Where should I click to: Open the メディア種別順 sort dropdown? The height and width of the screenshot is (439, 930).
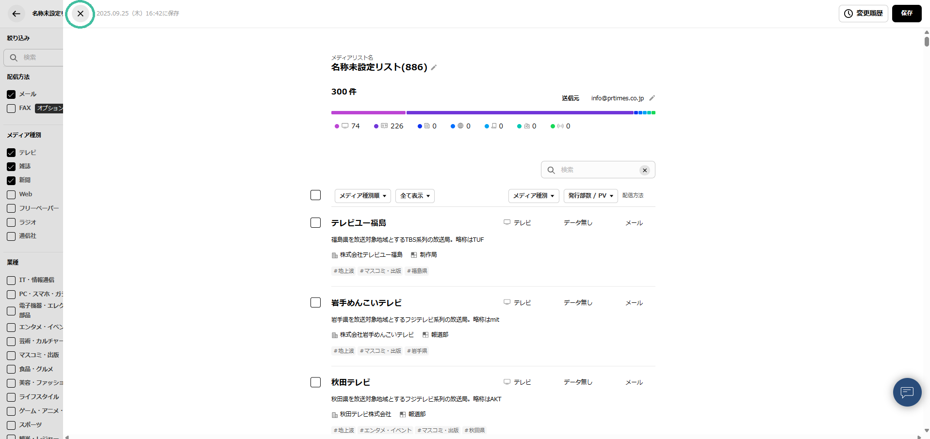362,196
